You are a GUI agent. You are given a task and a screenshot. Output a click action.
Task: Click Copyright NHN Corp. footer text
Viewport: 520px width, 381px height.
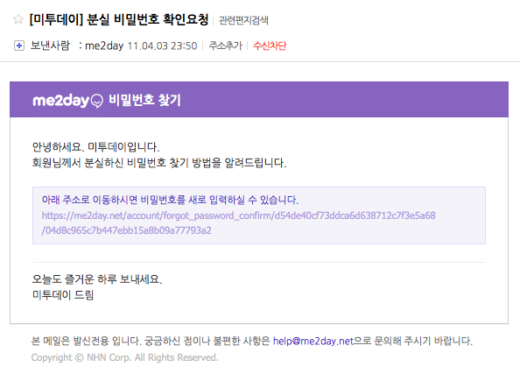pos(124,357)
